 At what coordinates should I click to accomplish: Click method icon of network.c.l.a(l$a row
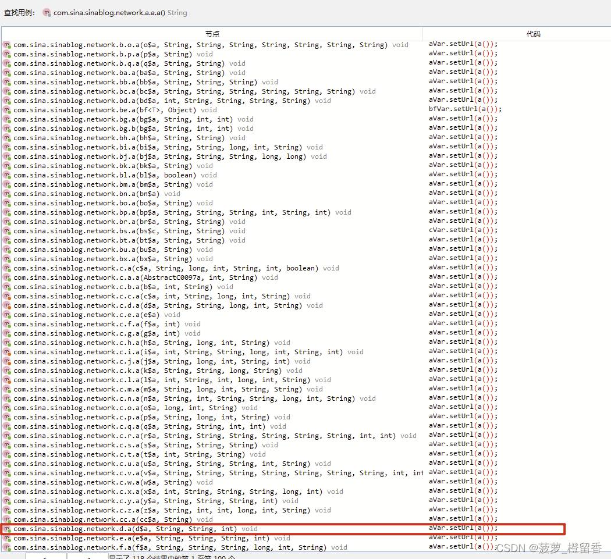[x=7, y=380]
